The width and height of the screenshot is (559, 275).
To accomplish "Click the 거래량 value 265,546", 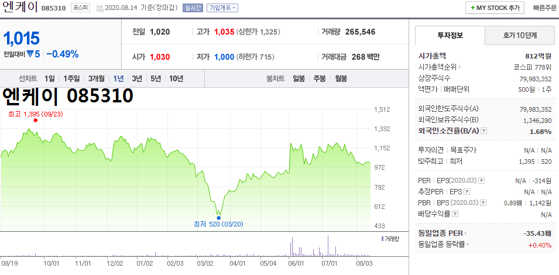I will coord(360,32).
